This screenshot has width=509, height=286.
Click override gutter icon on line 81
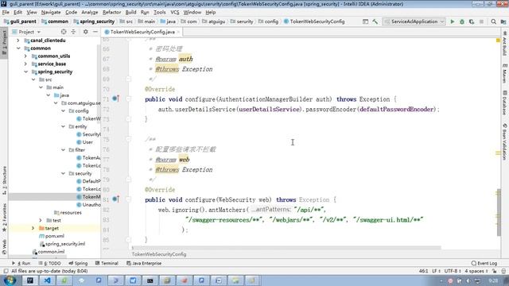115,199
